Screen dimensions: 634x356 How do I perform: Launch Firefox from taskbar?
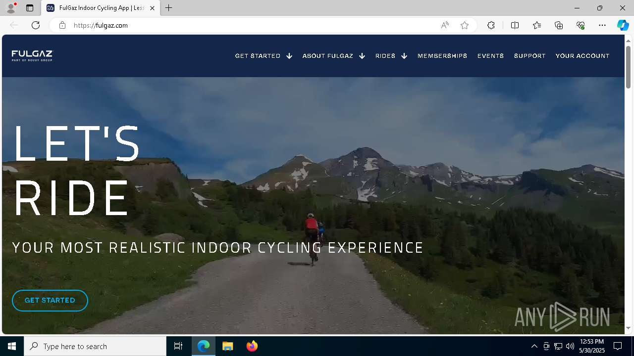(252, 346)
